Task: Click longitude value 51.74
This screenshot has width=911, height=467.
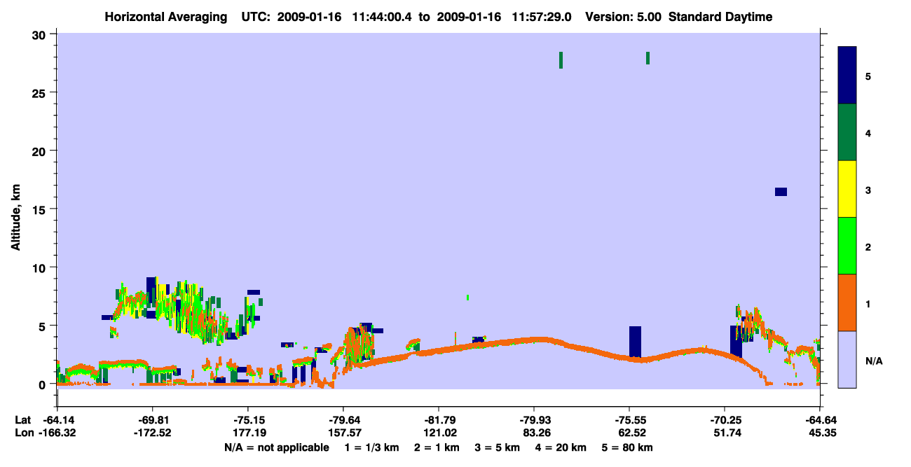Action: click(x=726, y=433)
